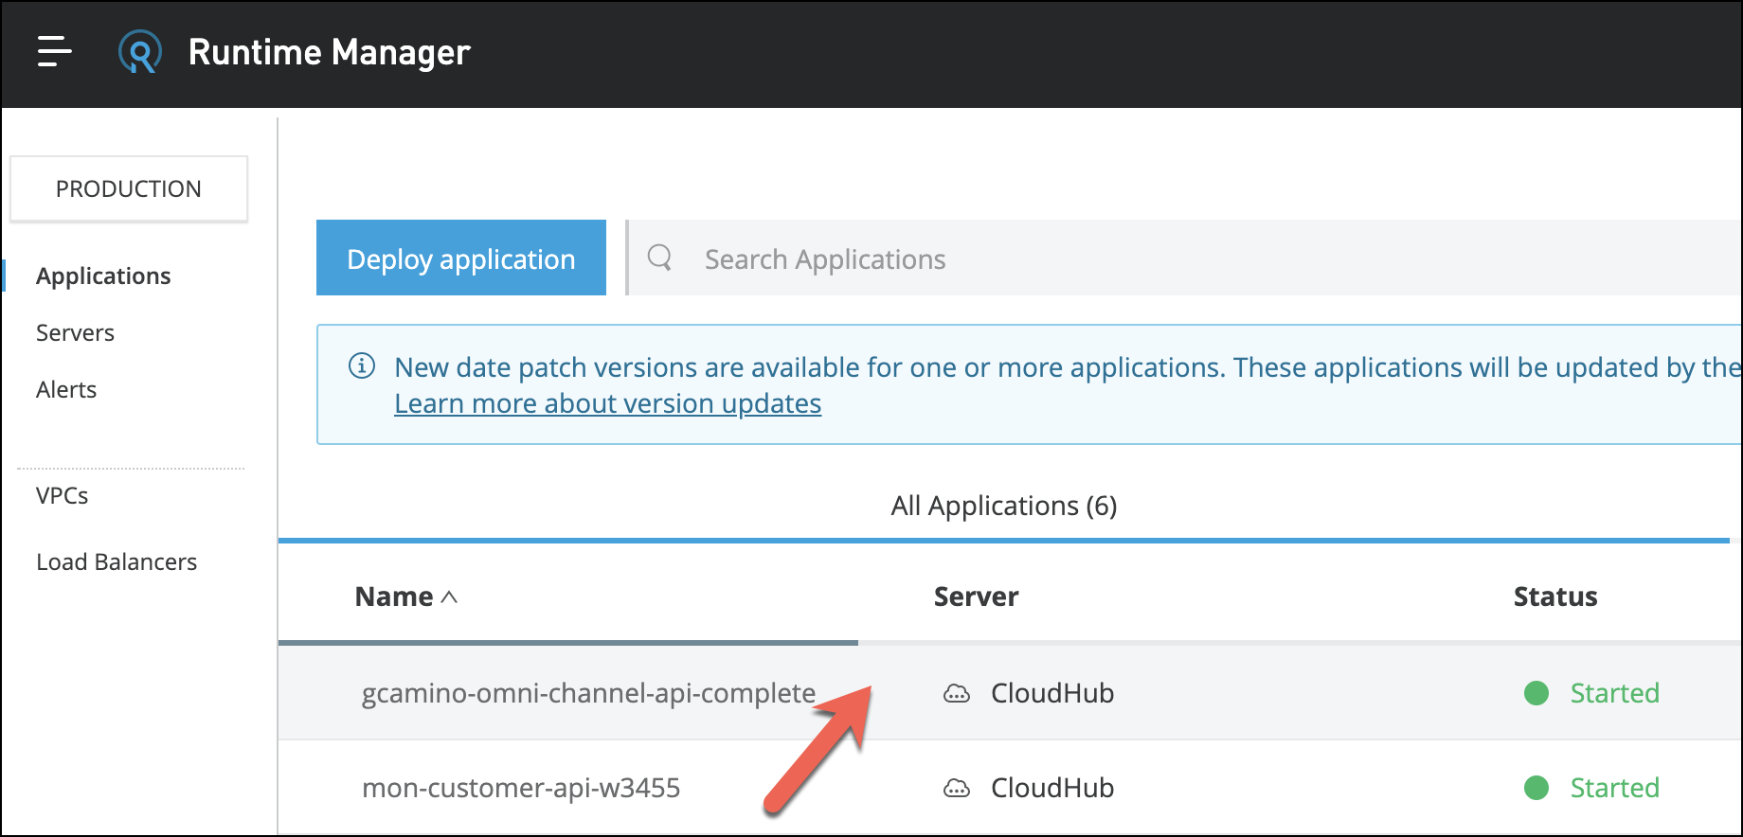Screen dimensions: 1743x837
Task: Click the info icon in the patch notice
Action: point(362,365)
